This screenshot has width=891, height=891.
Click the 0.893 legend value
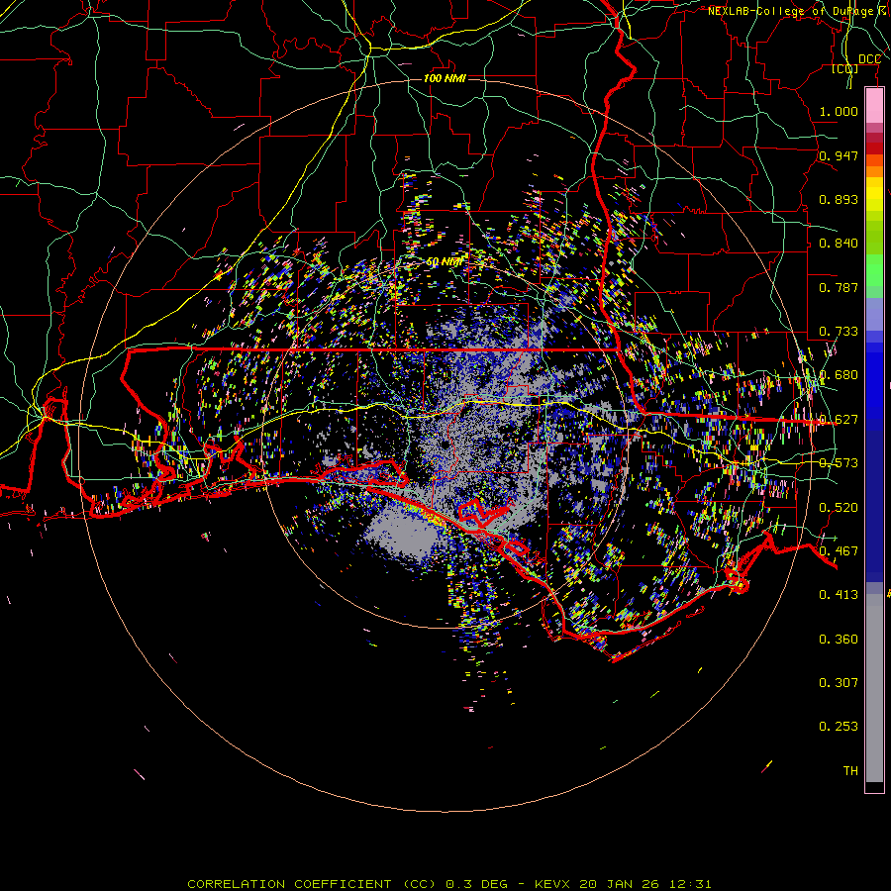[x=839, y=199]
